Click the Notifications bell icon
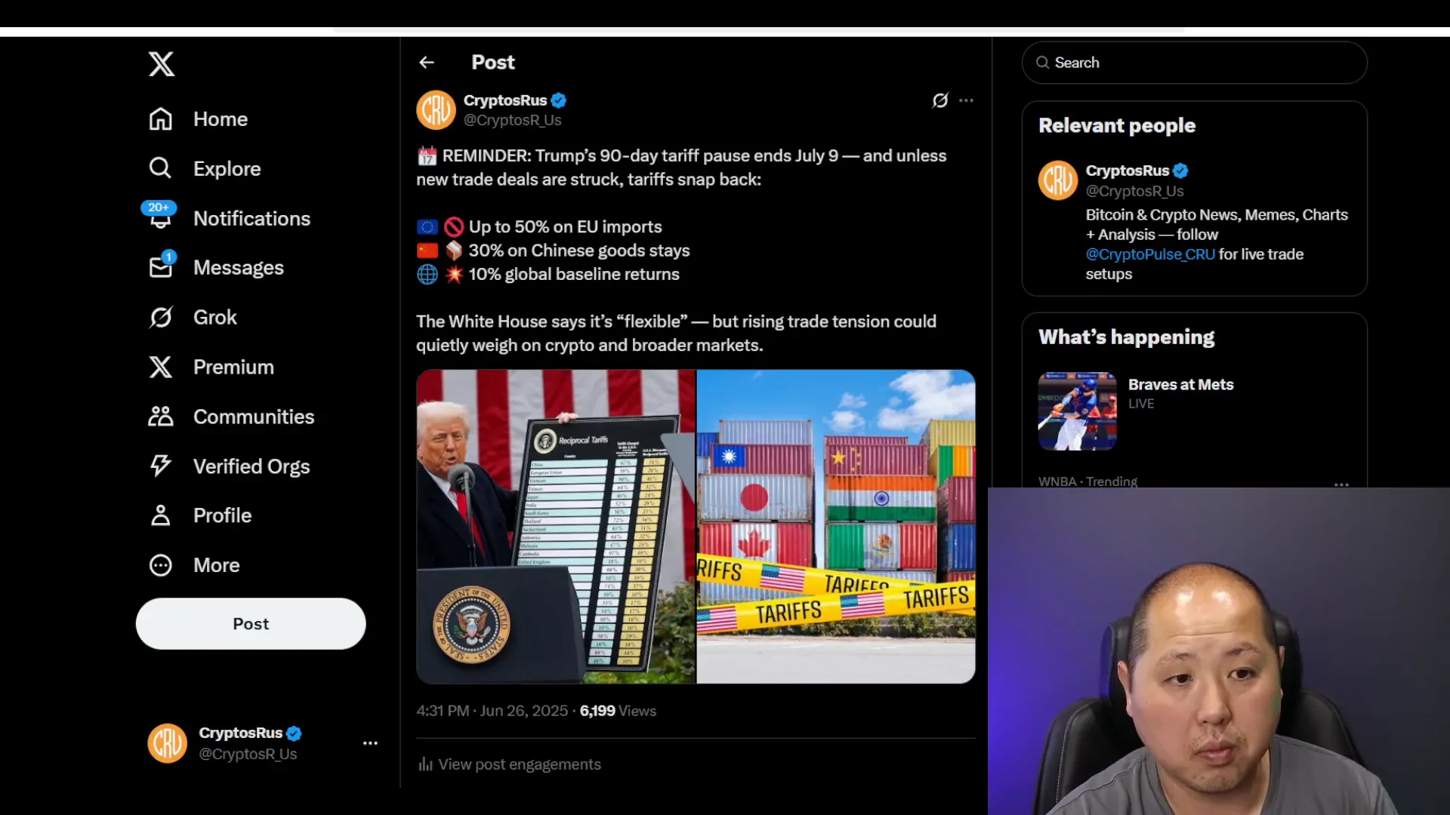 pos(160,218)
